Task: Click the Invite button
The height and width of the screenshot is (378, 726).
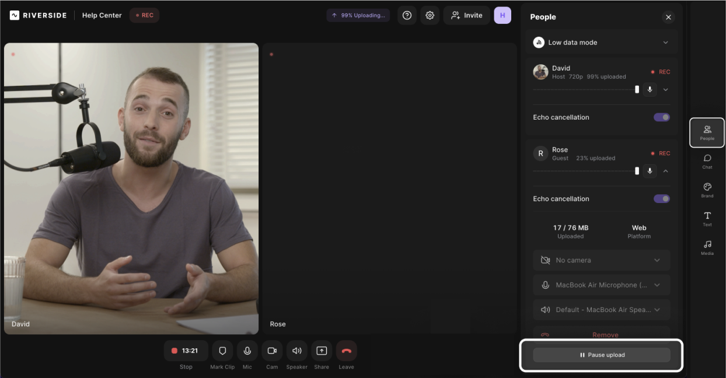Action: (467, 16)
